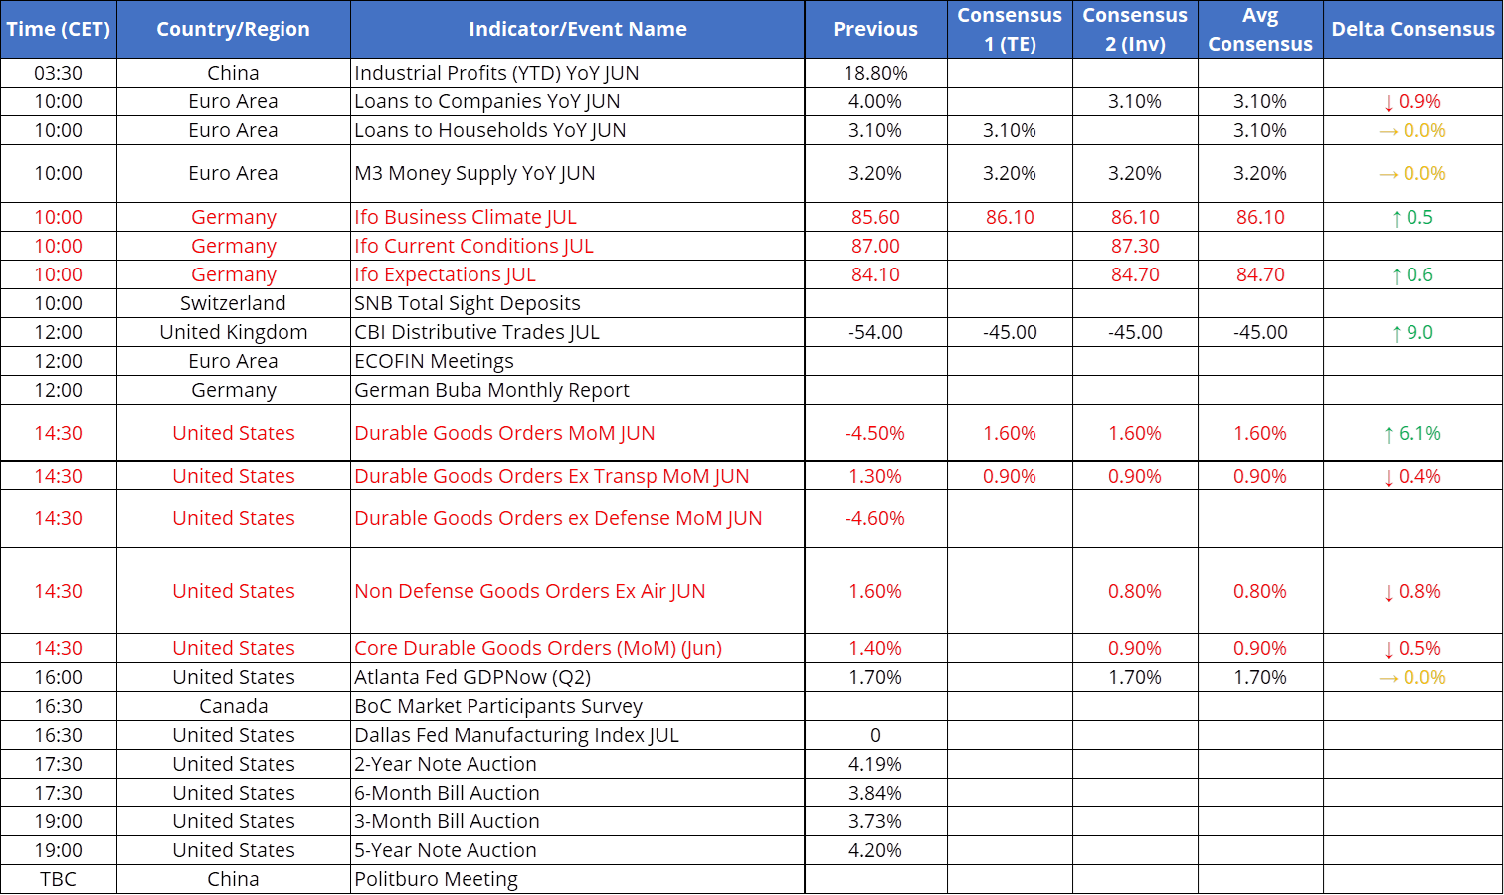Select Durable Goods Orders Ex Transp cell
The width and height of the screenshot is (1504, 895).
578,476
